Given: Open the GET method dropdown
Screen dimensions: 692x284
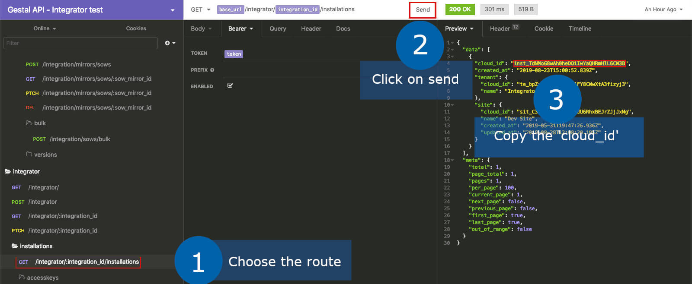Looking at the screenshot, I should pyautogui.click(x=201, y=9).
